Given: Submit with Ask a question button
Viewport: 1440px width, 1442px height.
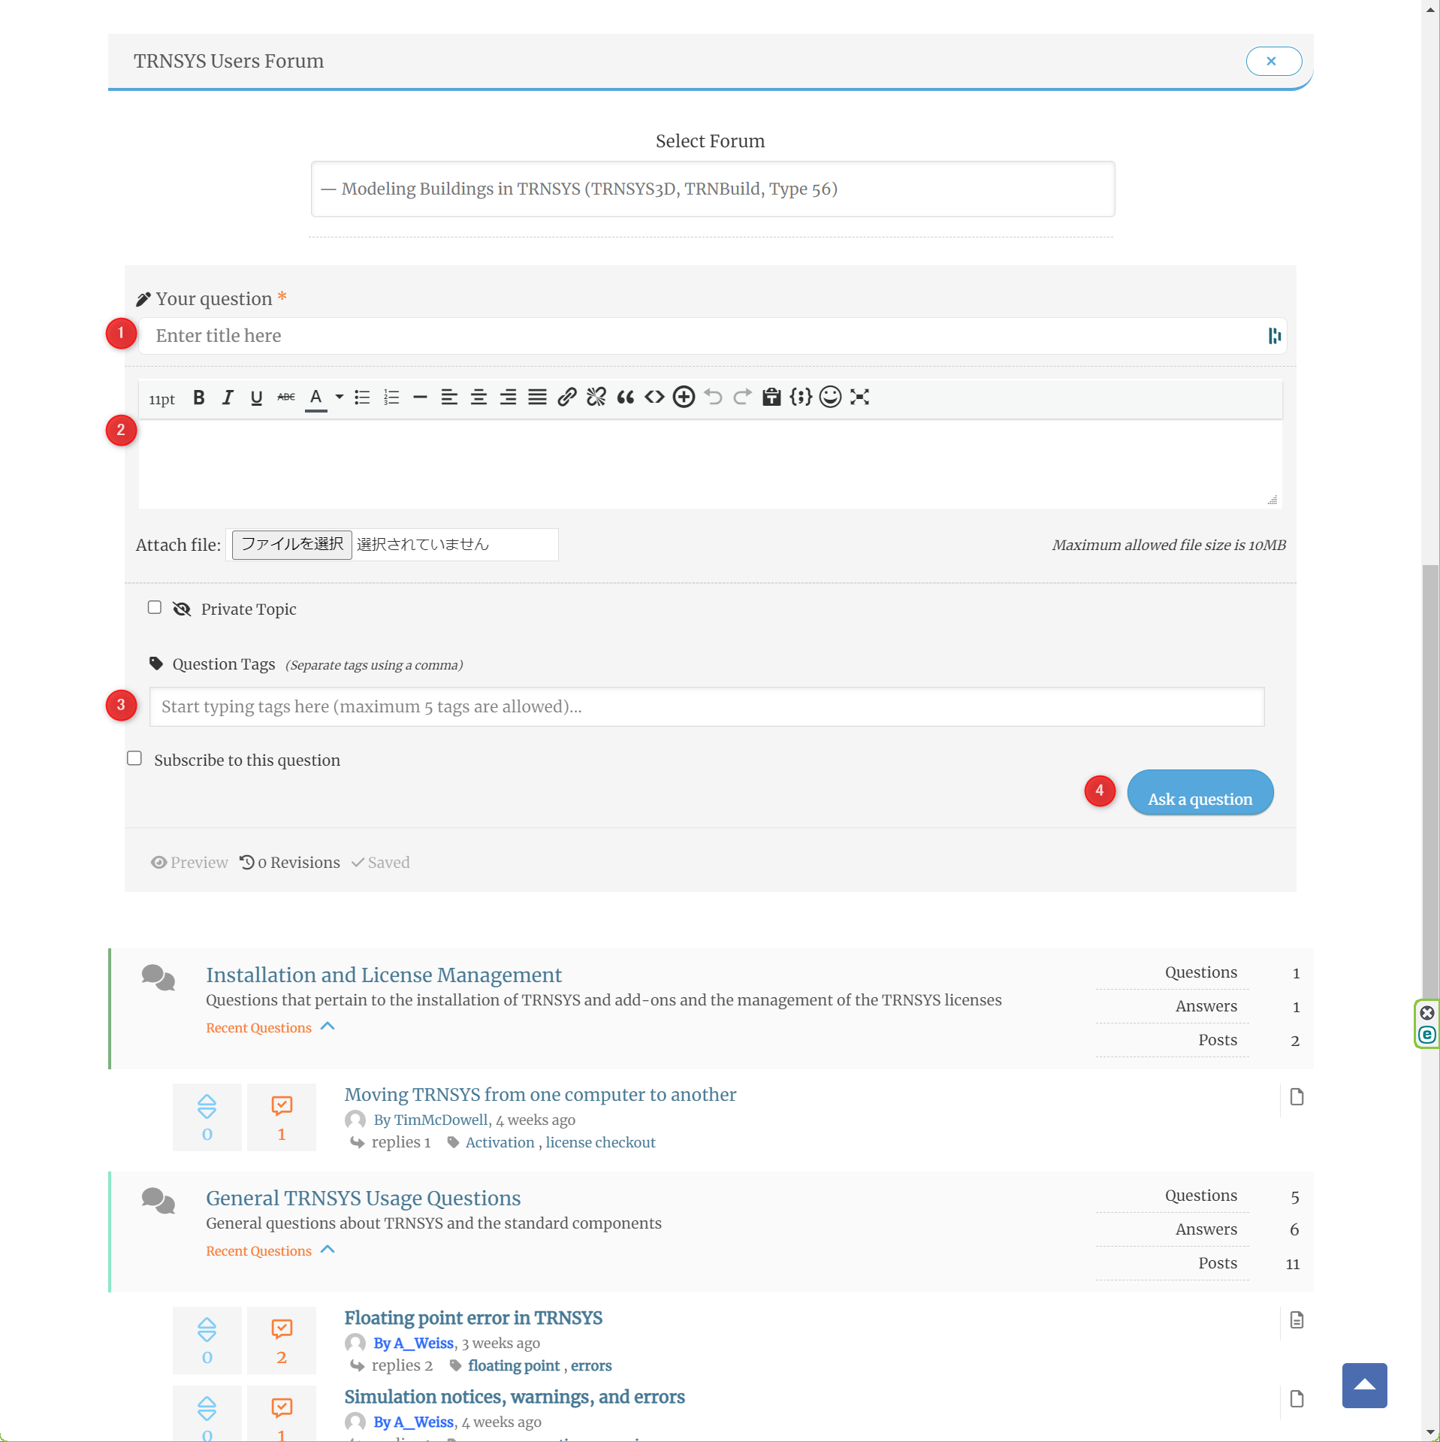Looking at the screenshot, I should click(1200, 794).
